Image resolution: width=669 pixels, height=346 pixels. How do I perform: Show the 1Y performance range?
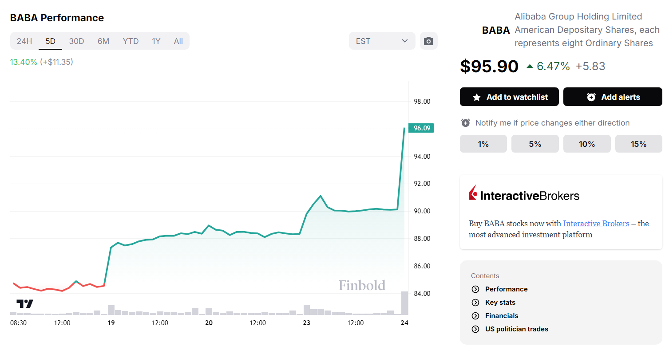(x=156, y=41)
